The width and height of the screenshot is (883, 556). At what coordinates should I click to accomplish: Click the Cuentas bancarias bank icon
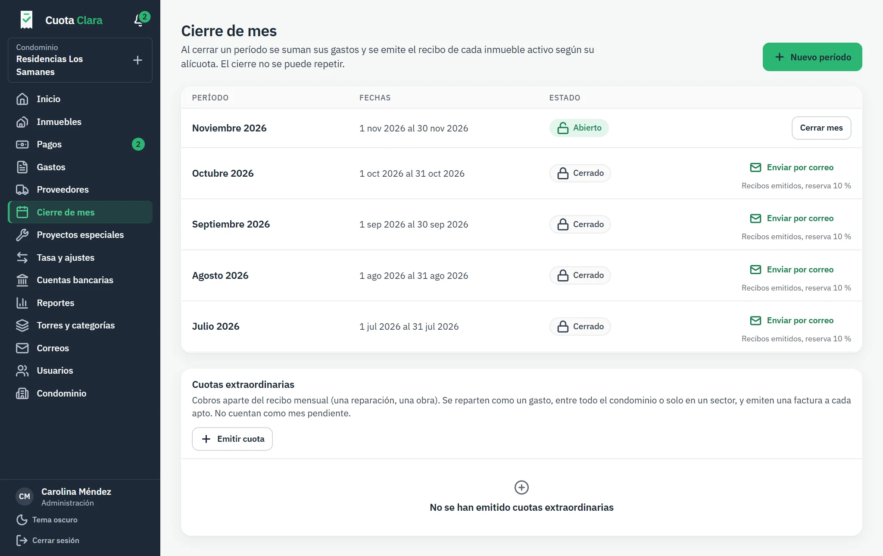22,280
